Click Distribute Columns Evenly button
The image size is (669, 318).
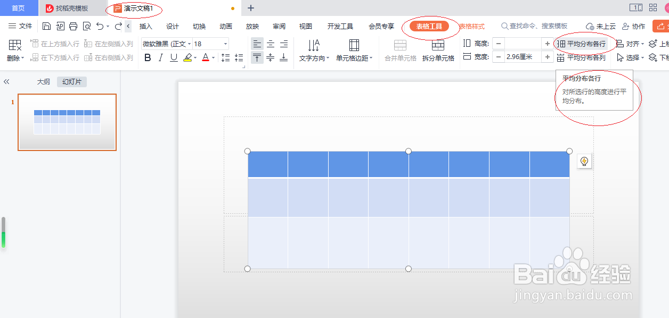581,57
